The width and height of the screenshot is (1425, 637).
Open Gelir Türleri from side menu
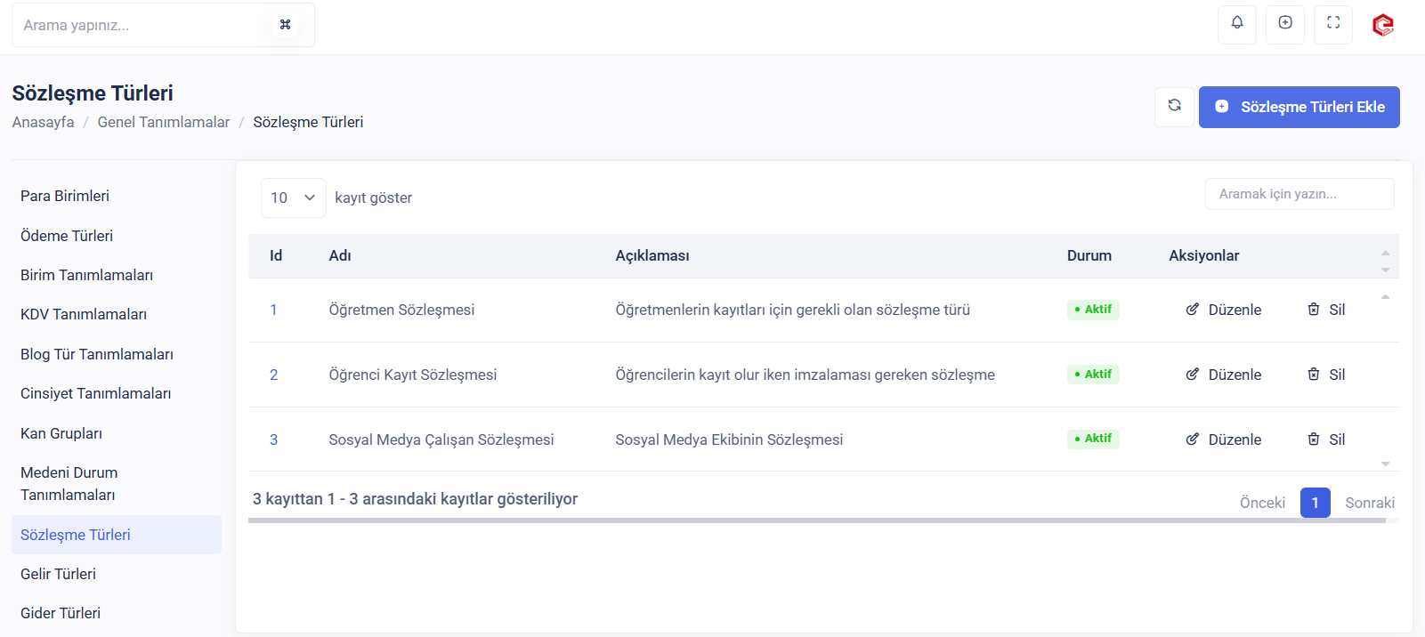pos(58,574)
